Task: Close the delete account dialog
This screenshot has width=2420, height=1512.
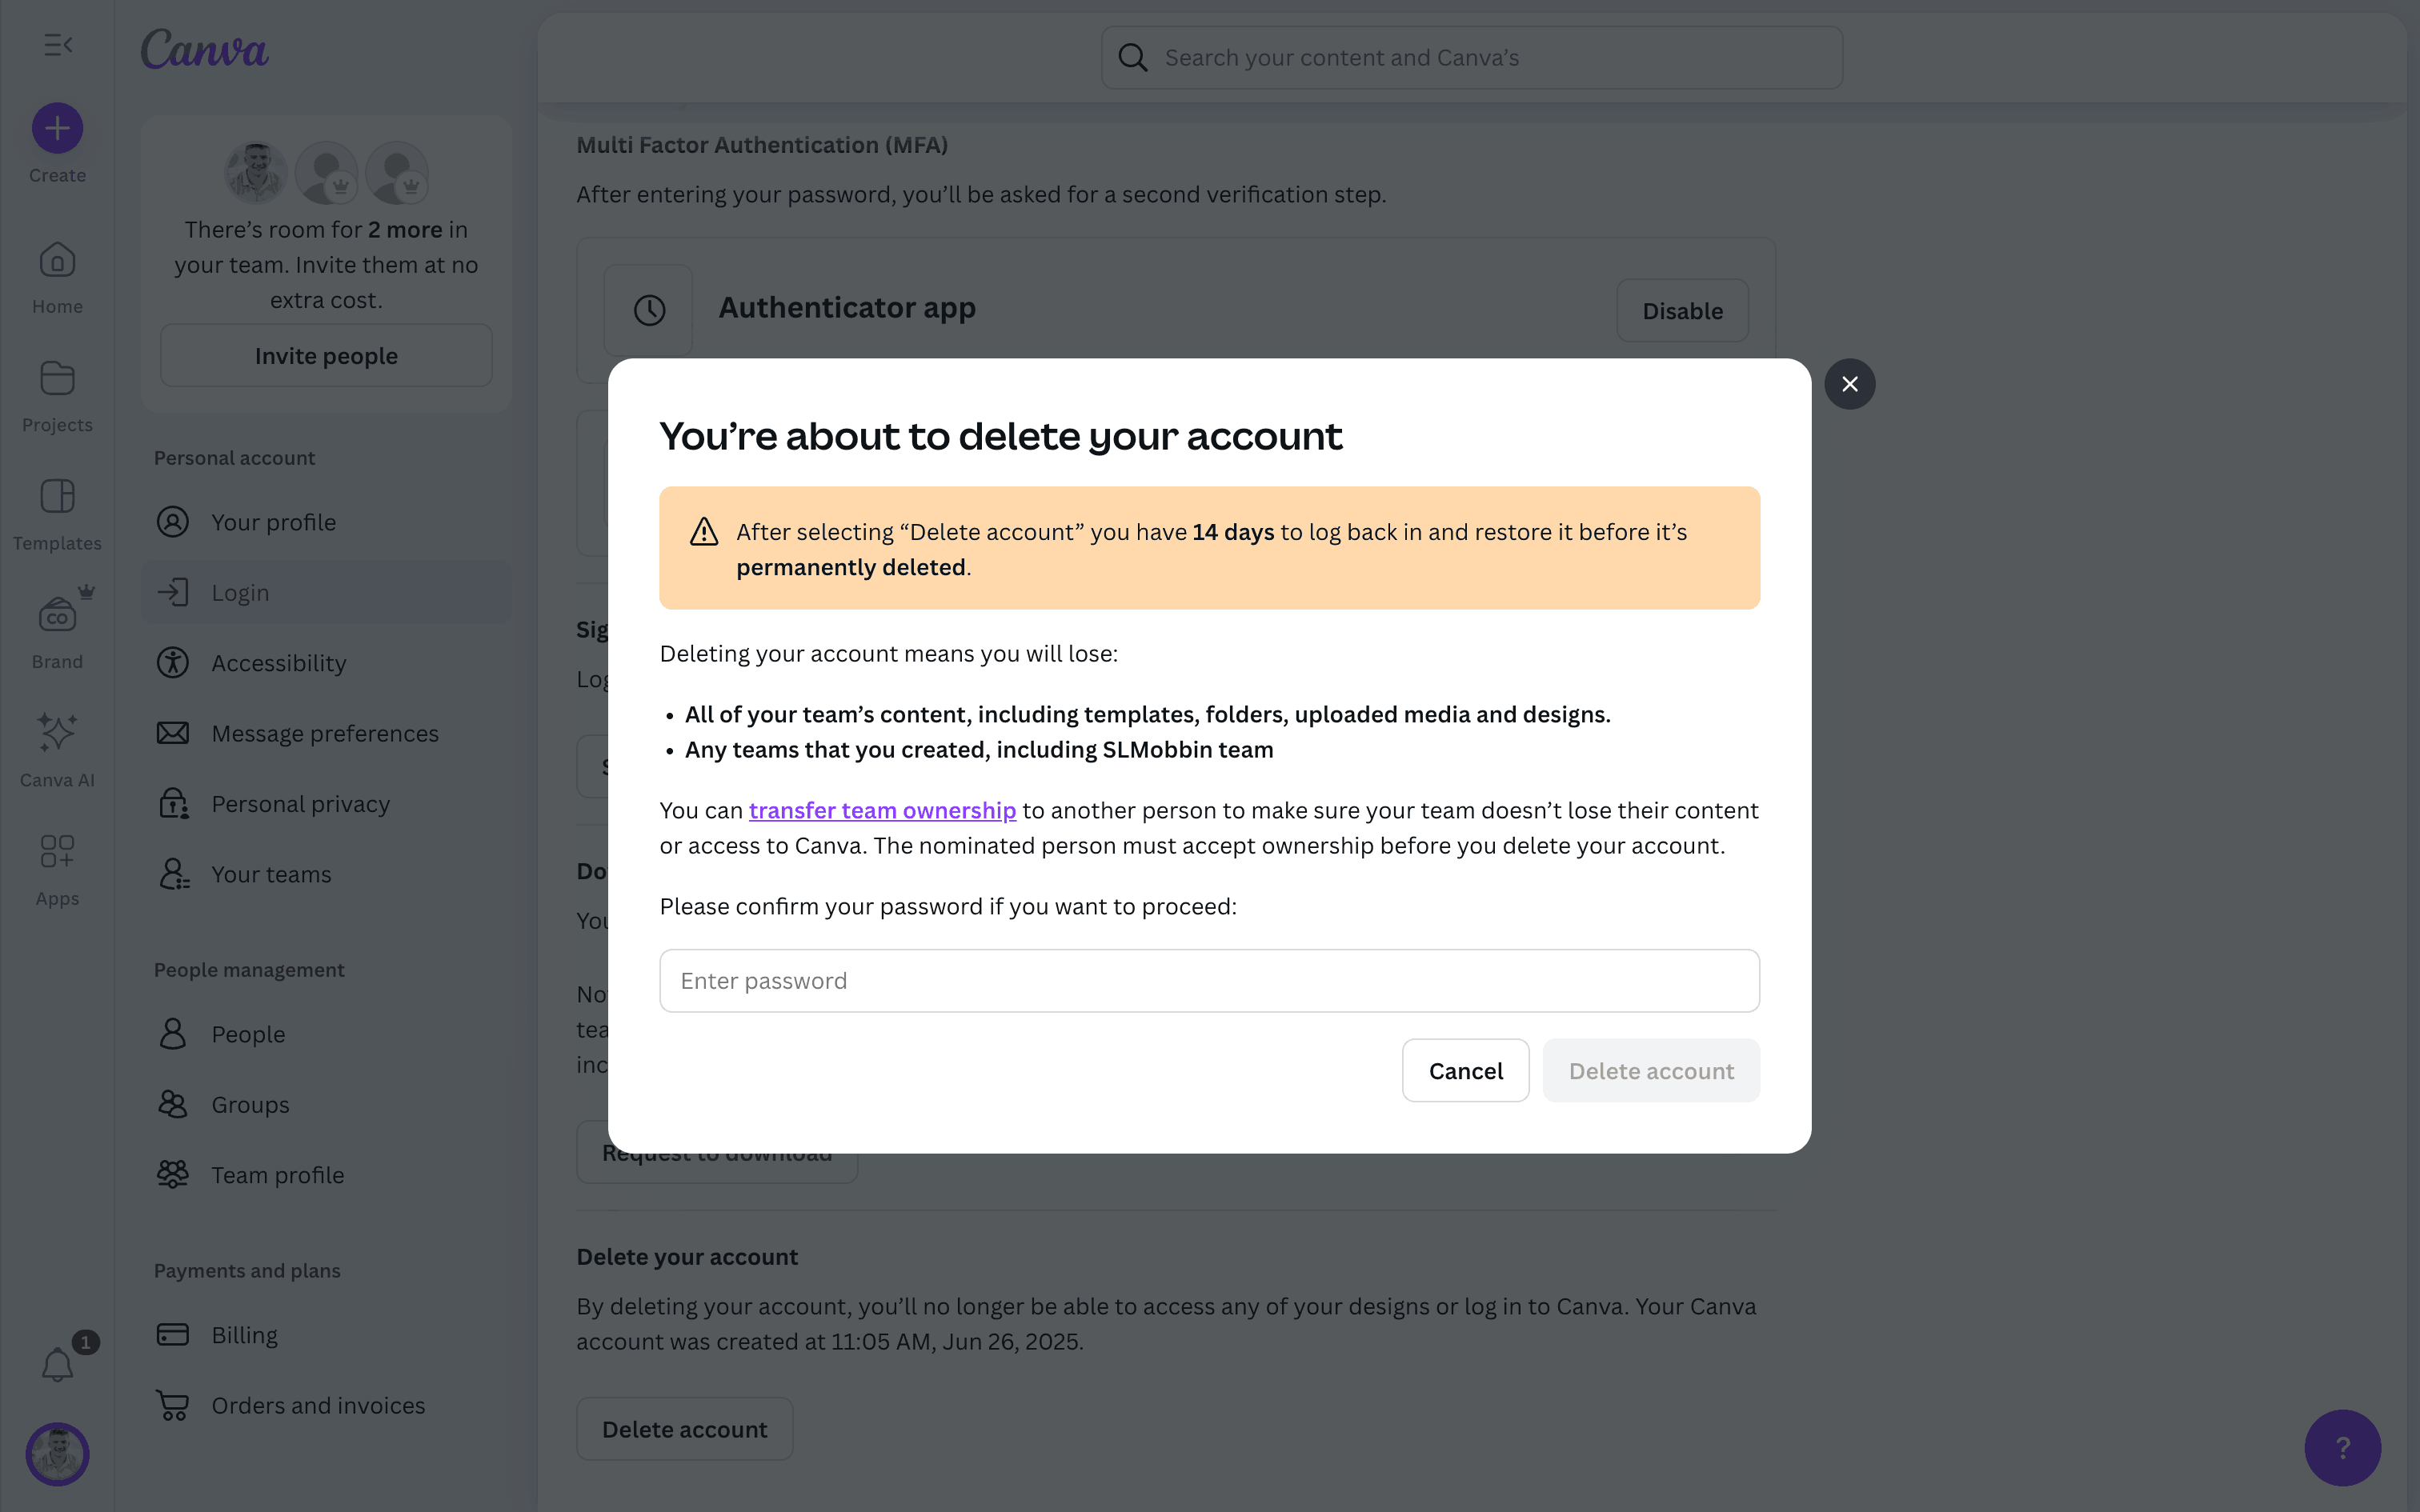Action: coord(1849,384)
